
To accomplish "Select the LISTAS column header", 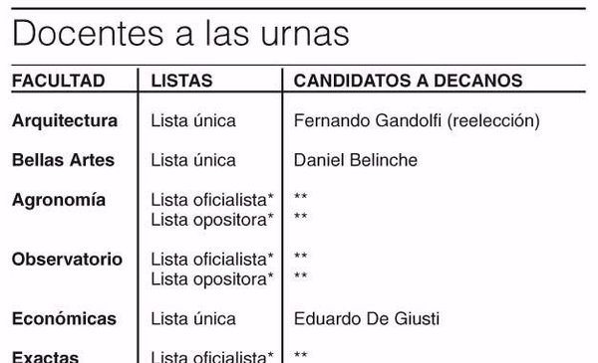I will point(181,81).
